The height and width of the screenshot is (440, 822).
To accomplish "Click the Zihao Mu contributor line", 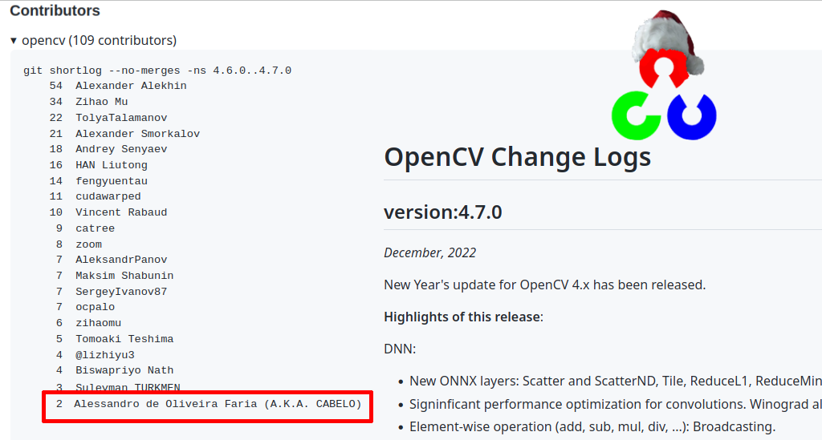I will [101, 102].
